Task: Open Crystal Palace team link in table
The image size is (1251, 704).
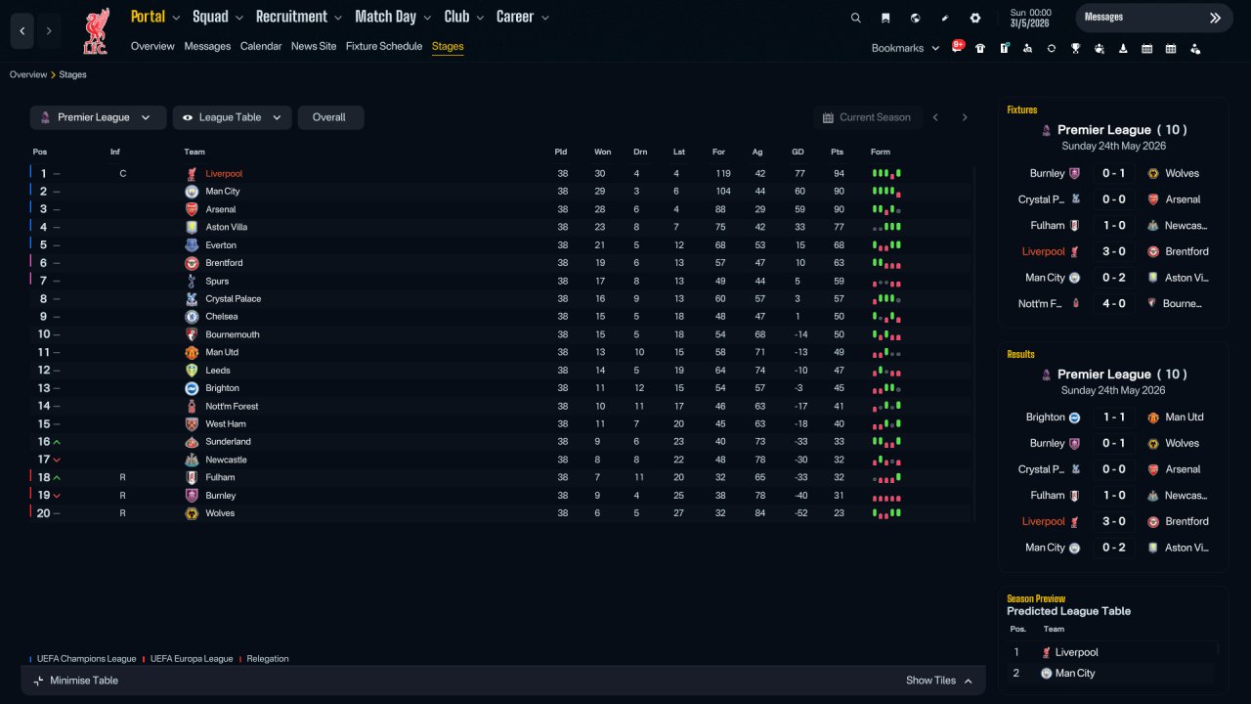Action: [234, 299]
